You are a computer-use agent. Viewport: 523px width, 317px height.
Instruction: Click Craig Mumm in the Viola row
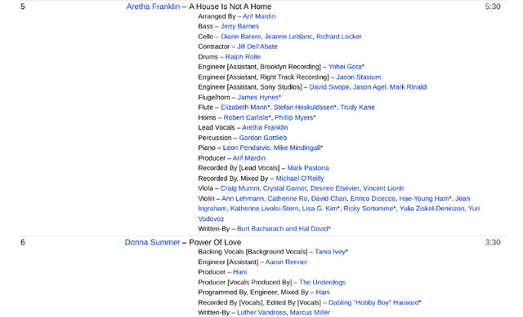click(x=239, y=188)
